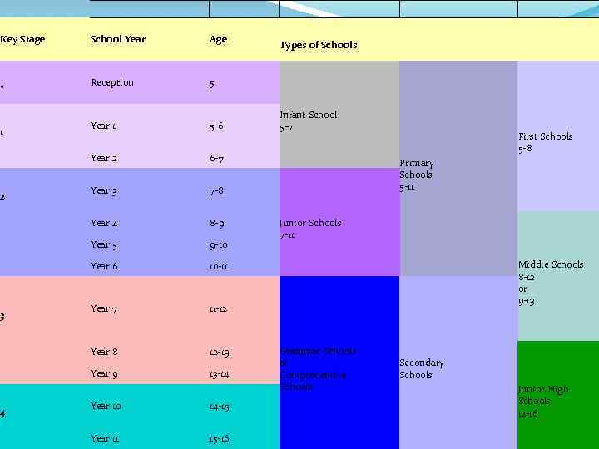The image size is (599, 449).
Task: Select the age 12-13 cell
Action: [x=220, y=352]
